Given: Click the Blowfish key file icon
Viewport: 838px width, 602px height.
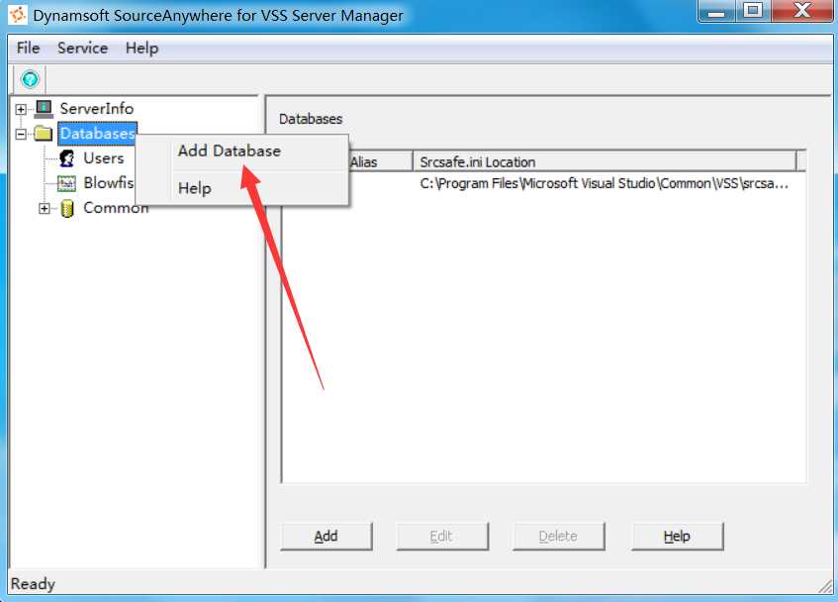Looking at the screenshot, I should (67, 183).
